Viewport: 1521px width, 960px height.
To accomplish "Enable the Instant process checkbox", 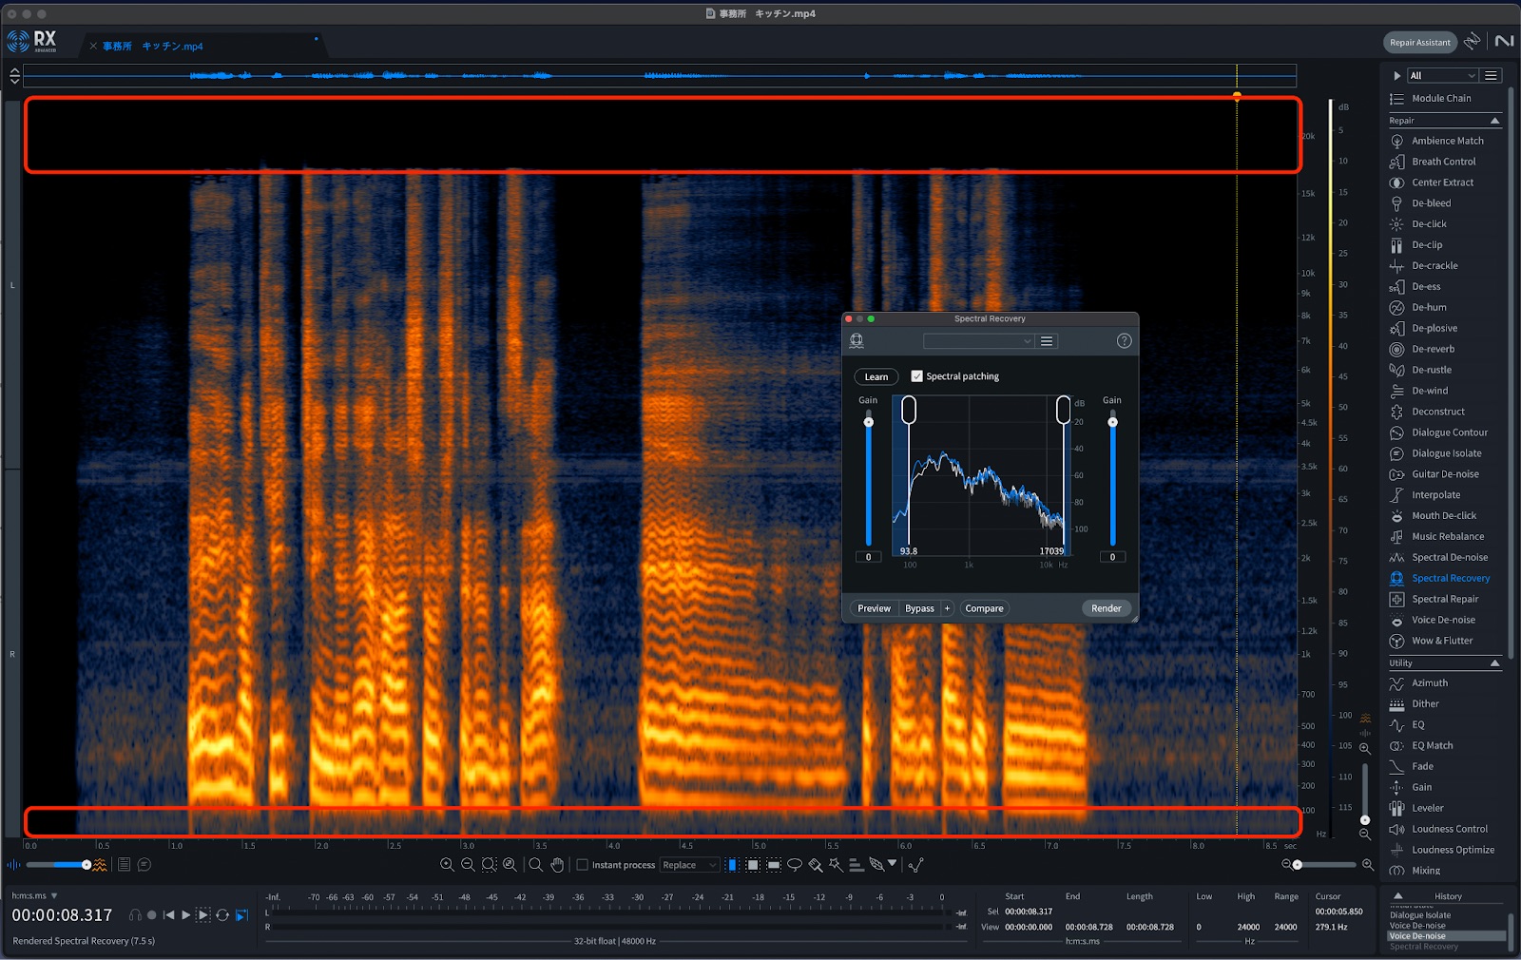I will point(583,865).
